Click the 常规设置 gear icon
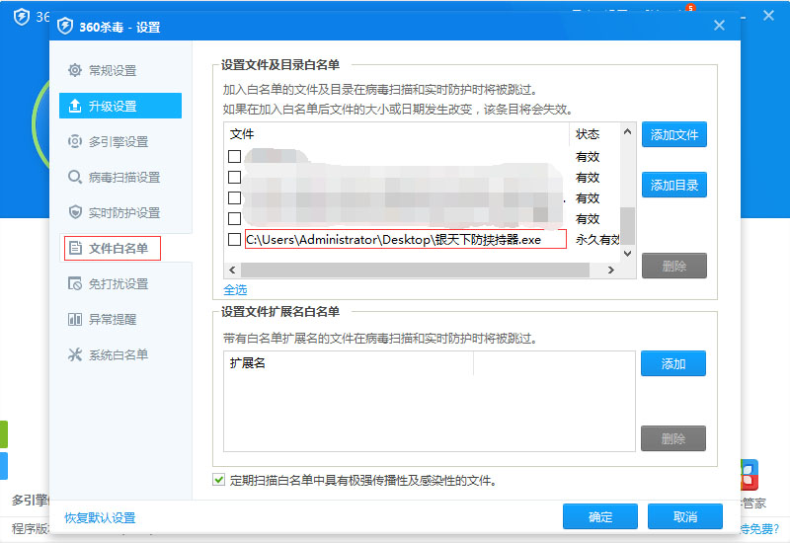 (75, 70)
